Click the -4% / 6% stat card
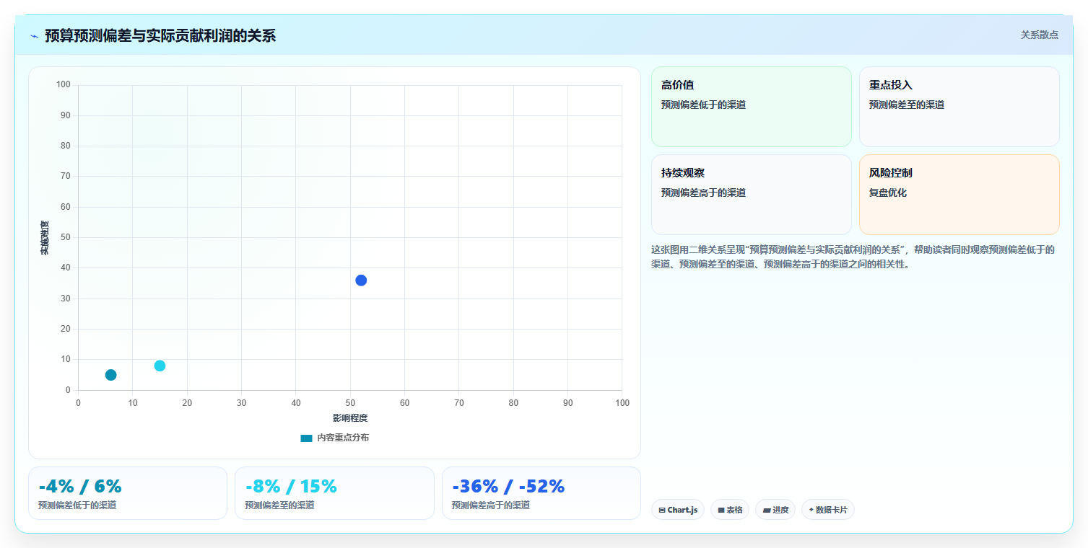Viewport: 1088px width, 548px height. coord(128,493)
